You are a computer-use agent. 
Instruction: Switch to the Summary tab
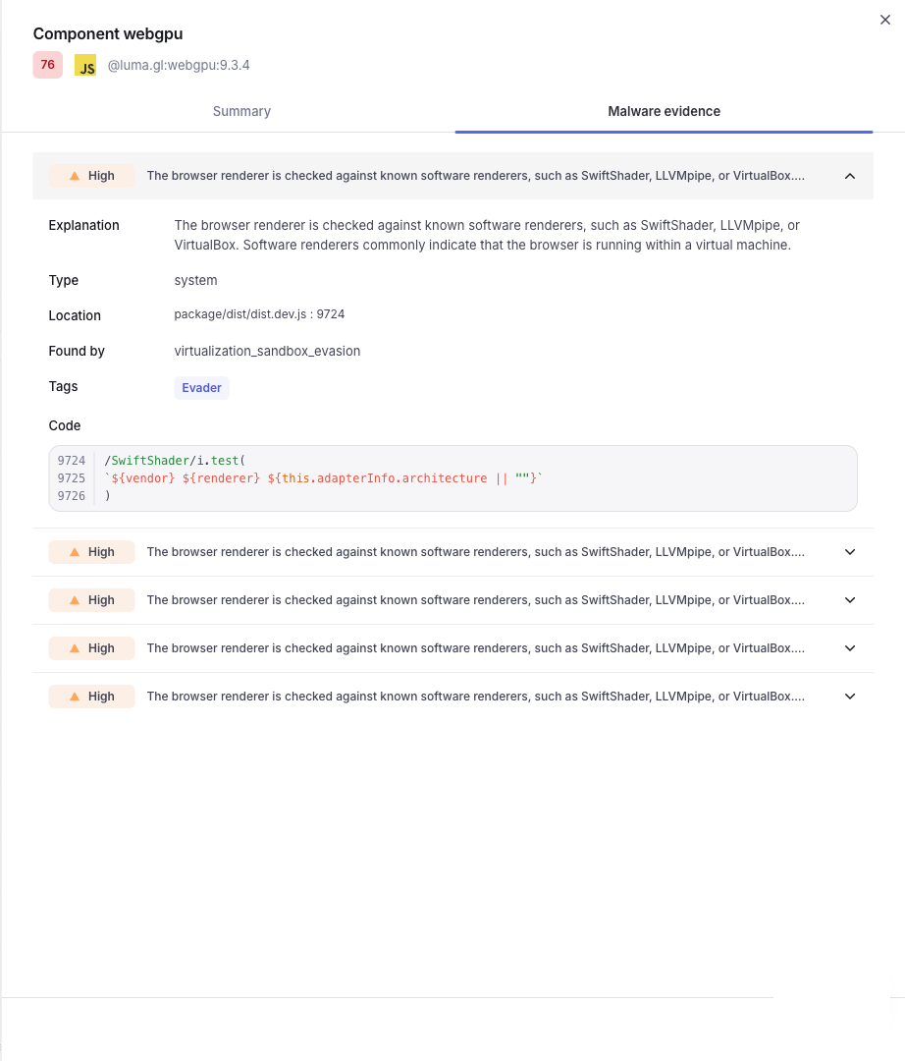point(242,111)
